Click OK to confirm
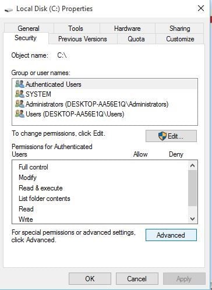Screen dimensions: 212x290 click(x=90, y=279)
